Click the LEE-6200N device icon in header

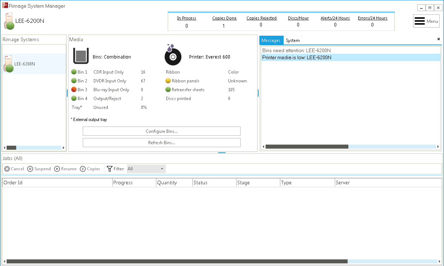(x=9, y=21)
